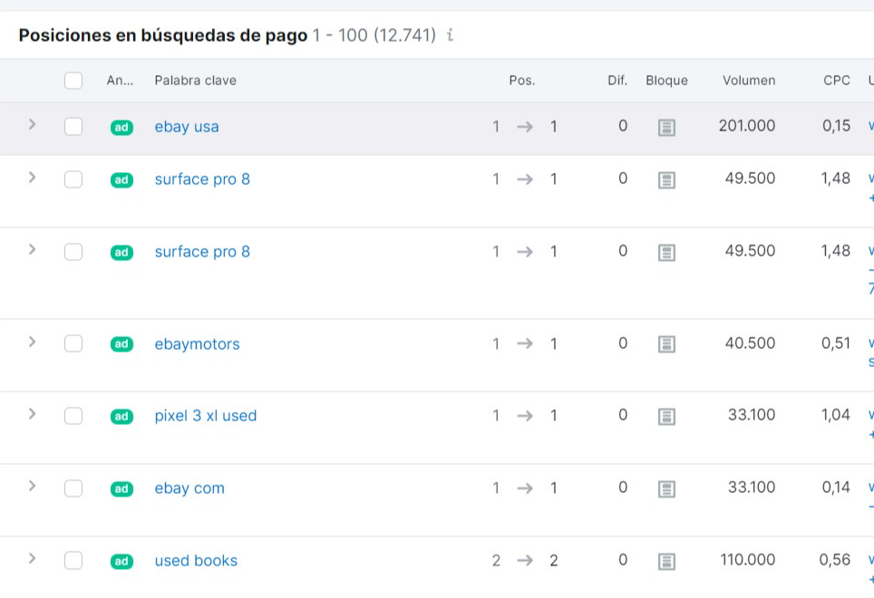Viewport: 874px width, 598px height.
Task: Click the info icon beside the table title
Action: pyautogui.click(x=451, y=36)
